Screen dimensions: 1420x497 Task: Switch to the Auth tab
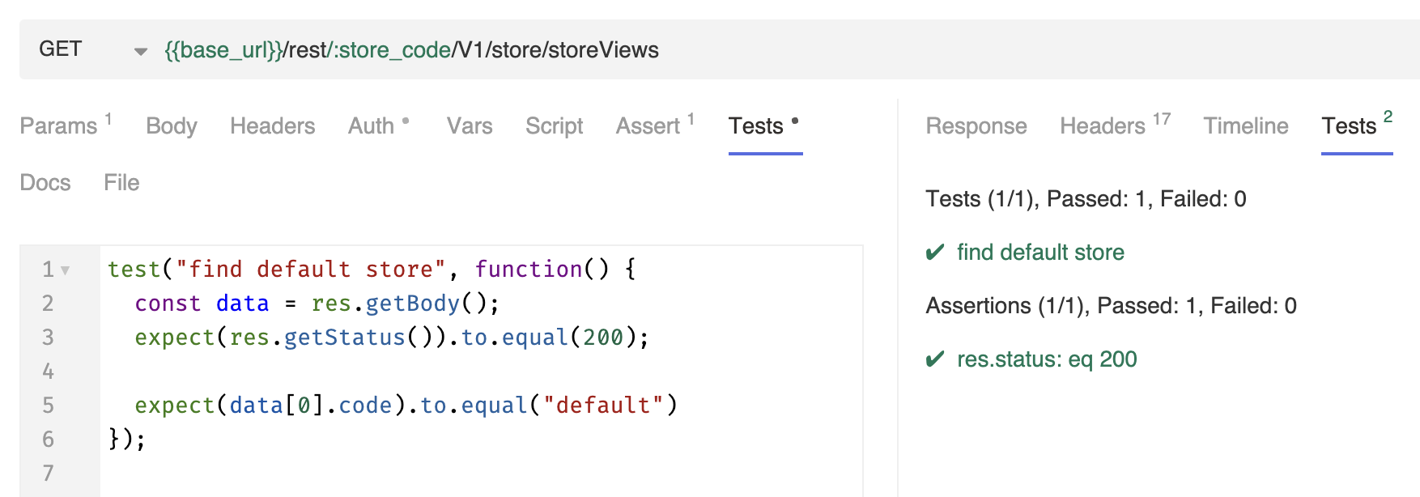(378, 125)
